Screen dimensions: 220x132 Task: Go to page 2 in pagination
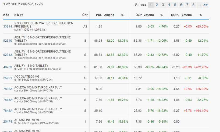(x=157, y=5)
